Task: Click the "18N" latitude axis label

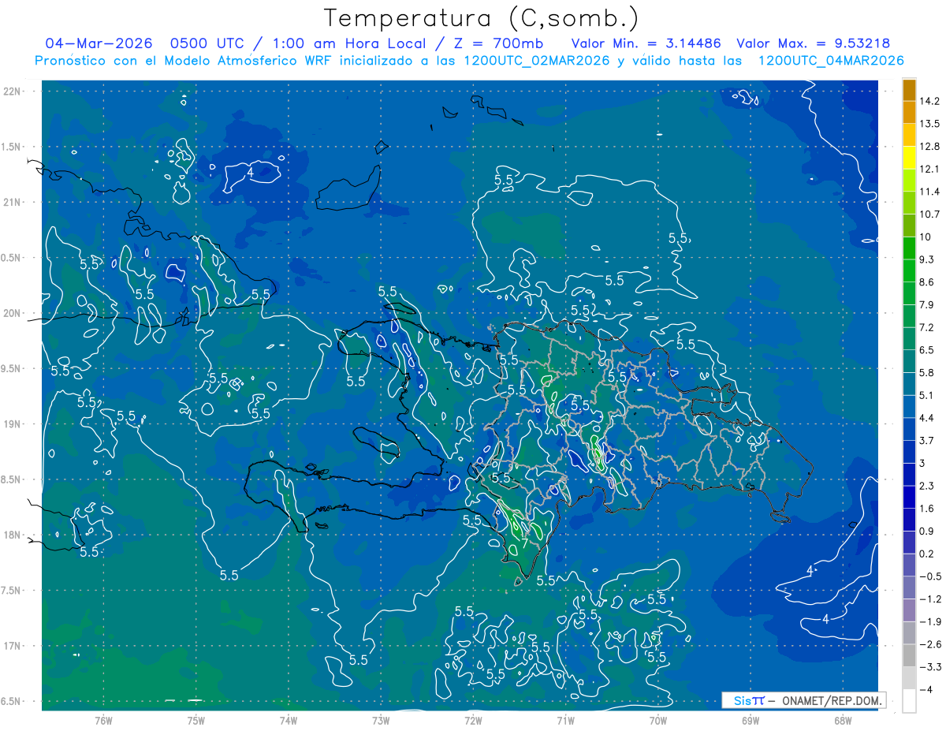Action: pyautogui.click(x=12, y=535)
